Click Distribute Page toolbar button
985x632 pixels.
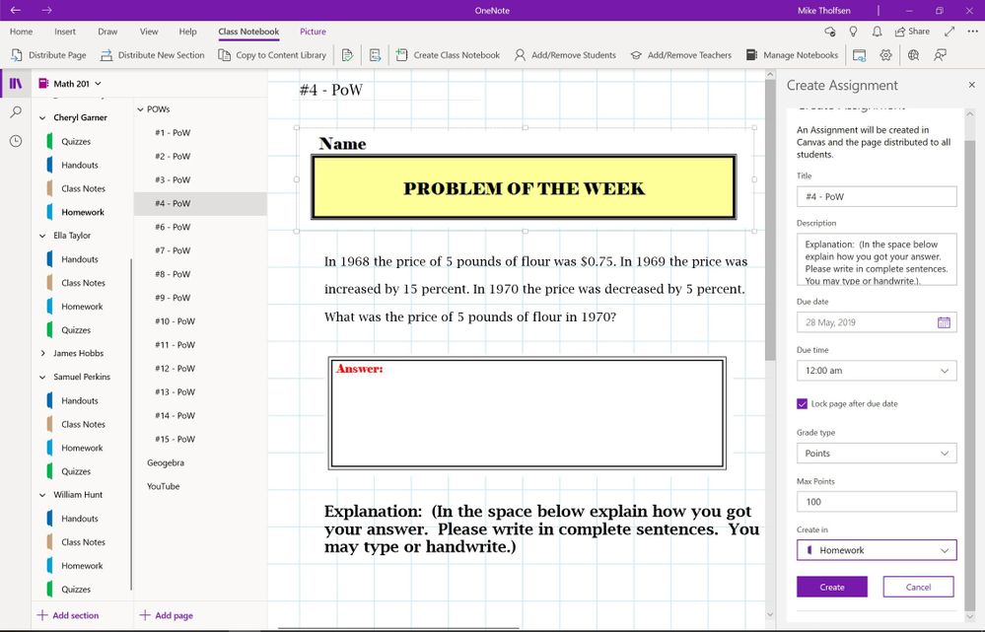(x=48, y=55)
